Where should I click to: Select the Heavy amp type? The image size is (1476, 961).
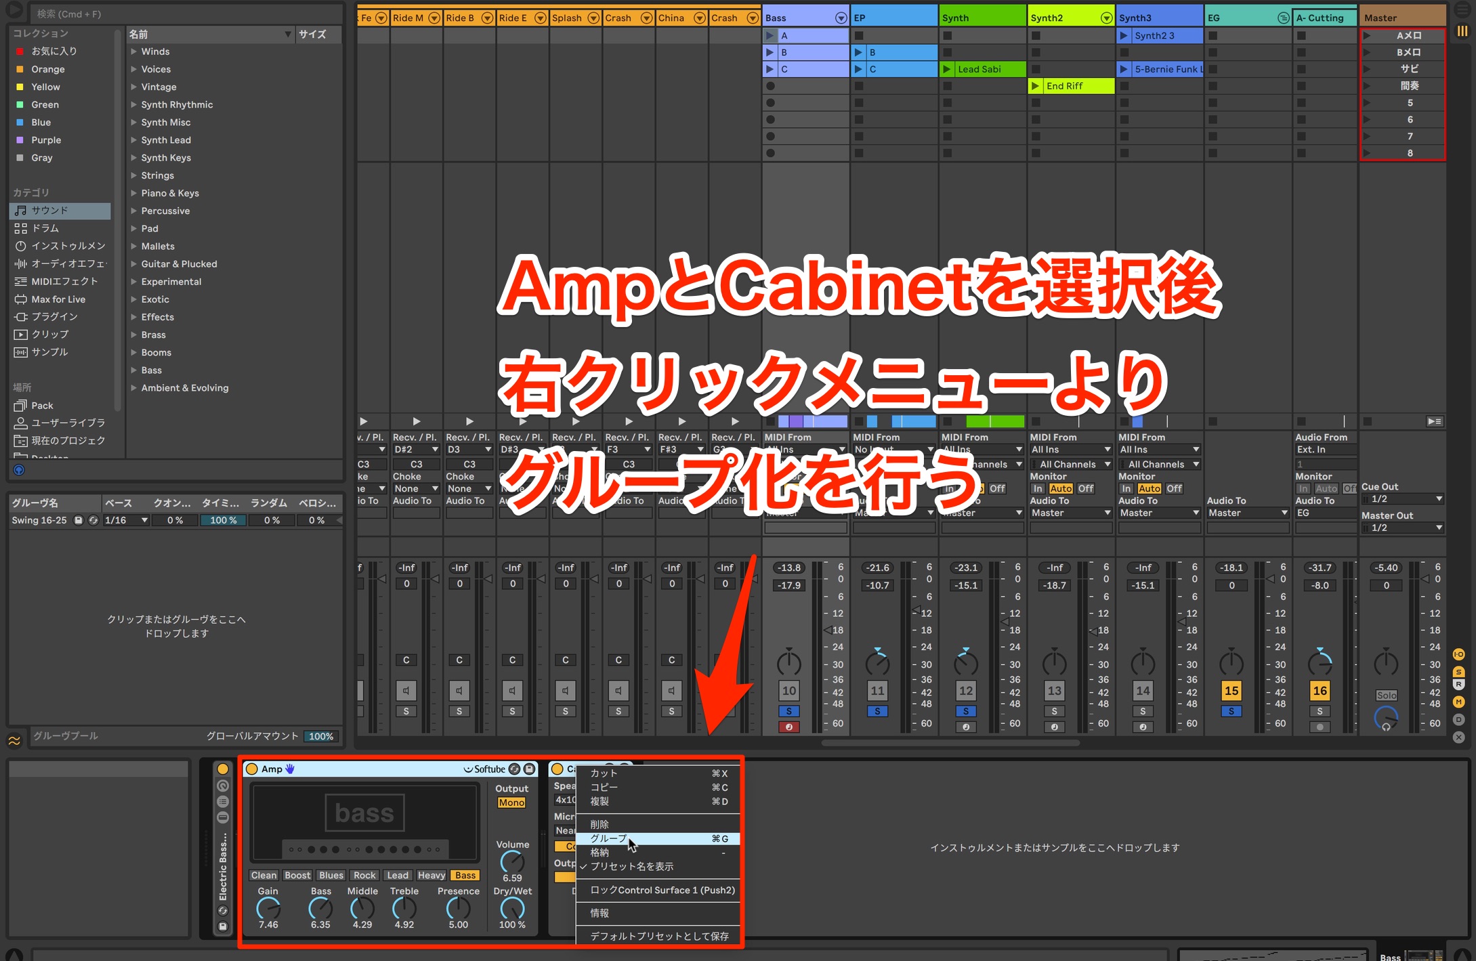coord(431,876)
